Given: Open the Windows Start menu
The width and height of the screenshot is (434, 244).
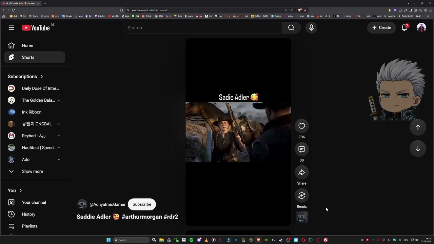Looking at the screenshot, I should [108, 240].
